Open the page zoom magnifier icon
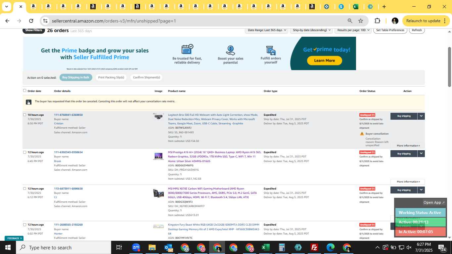Viewport: 452px width, 254px height. pos(350,21)
